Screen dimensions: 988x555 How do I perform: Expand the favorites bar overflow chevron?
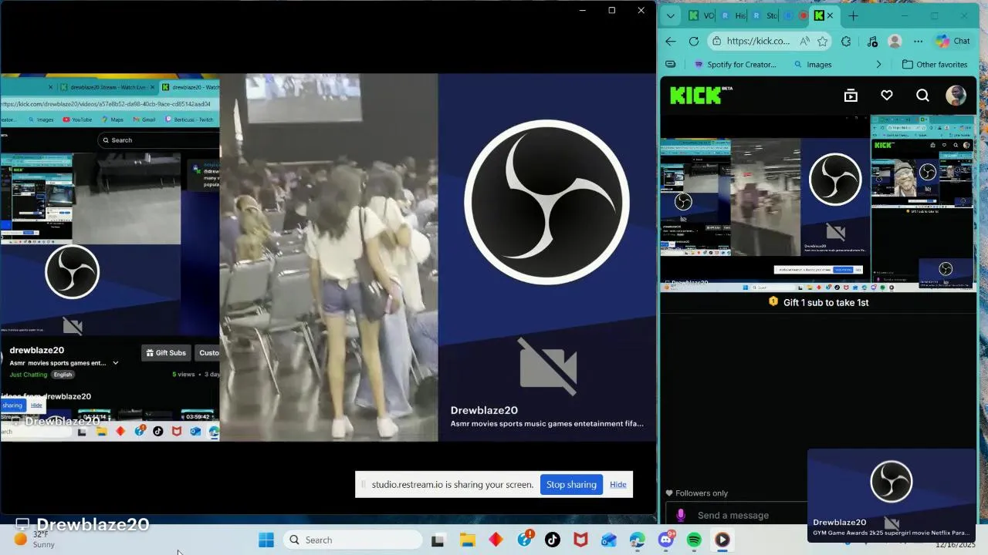coord(878,65)
